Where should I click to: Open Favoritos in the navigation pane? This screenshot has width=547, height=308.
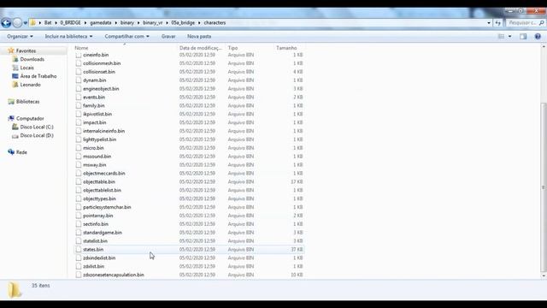tap(26, 51)
